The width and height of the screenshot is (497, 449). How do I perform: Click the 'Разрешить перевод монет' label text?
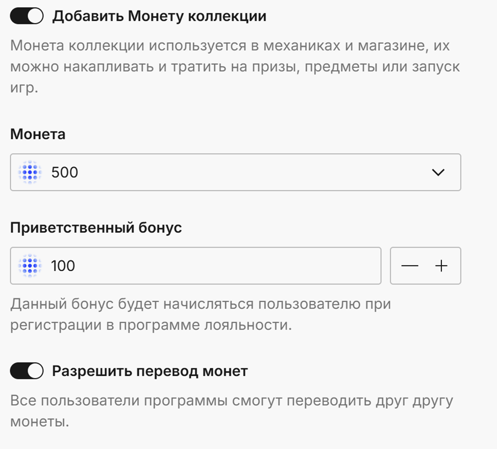click(150, 371)
